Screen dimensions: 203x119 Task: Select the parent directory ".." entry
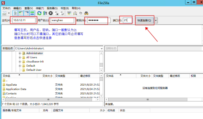51,80
